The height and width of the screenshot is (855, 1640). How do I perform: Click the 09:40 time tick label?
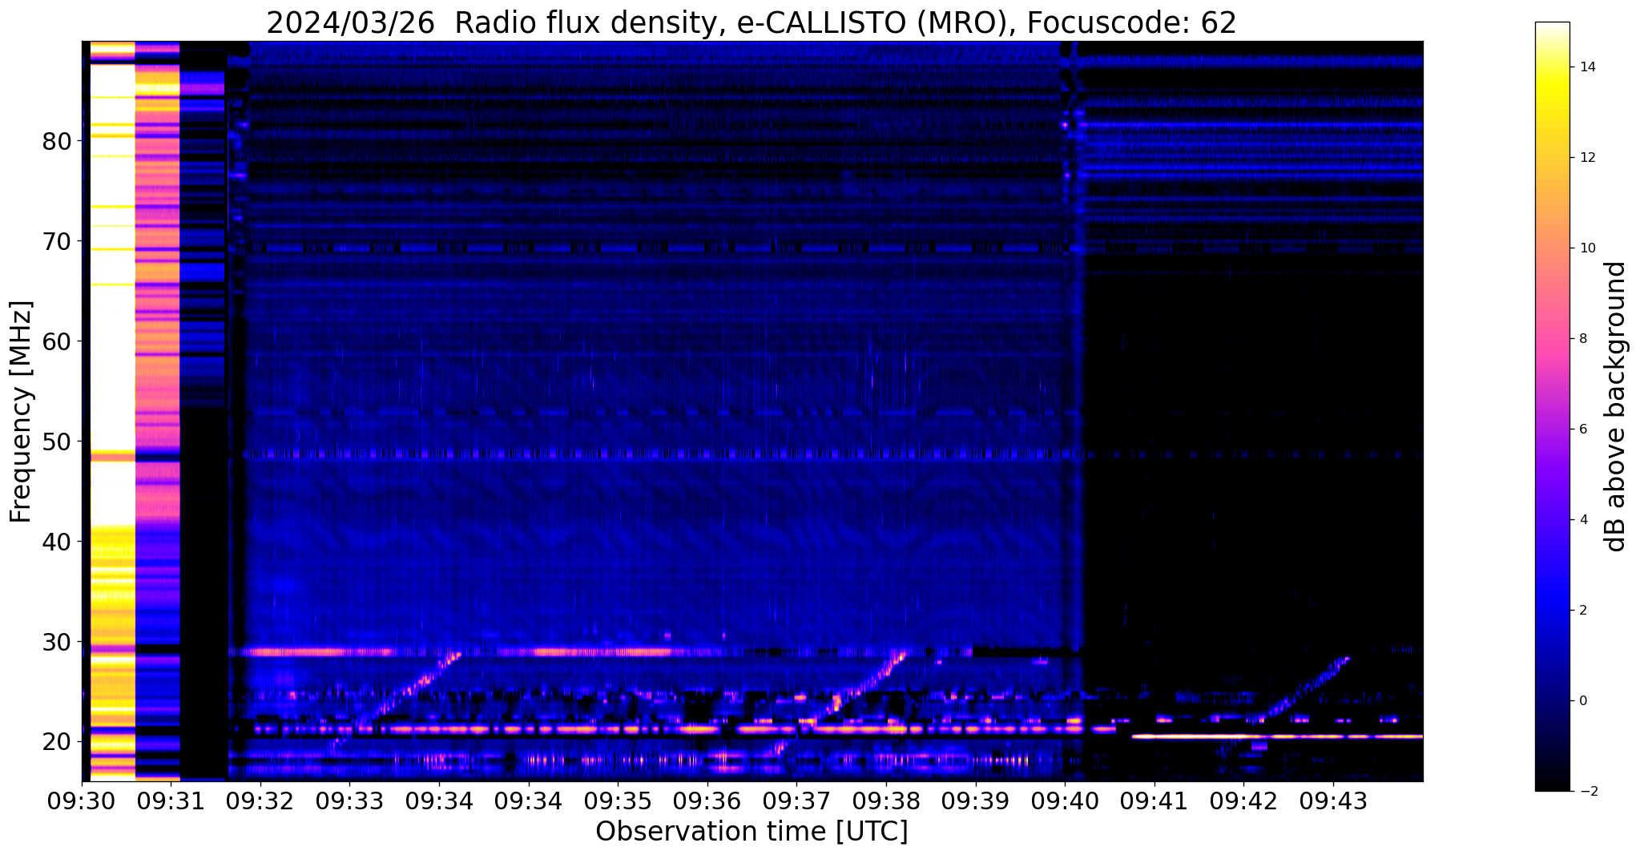pos(1065,801)
